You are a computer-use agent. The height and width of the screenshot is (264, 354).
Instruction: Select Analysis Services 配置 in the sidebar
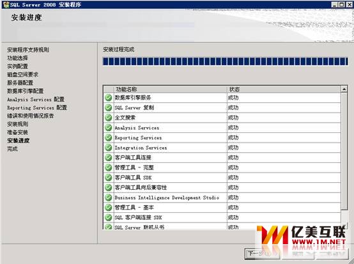36,99
